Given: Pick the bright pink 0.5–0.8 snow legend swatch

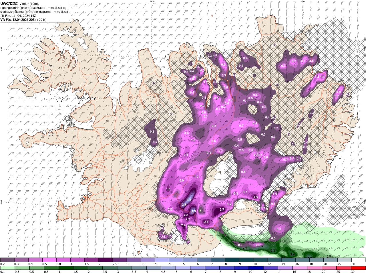Looking at the screenshot, I should tap(49, 260).
